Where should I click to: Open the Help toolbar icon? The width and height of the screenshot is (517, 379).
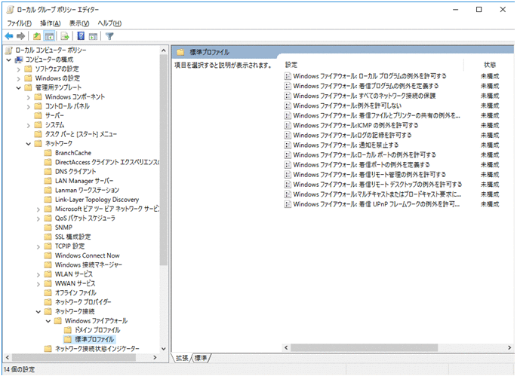click(x=81, y=36)
